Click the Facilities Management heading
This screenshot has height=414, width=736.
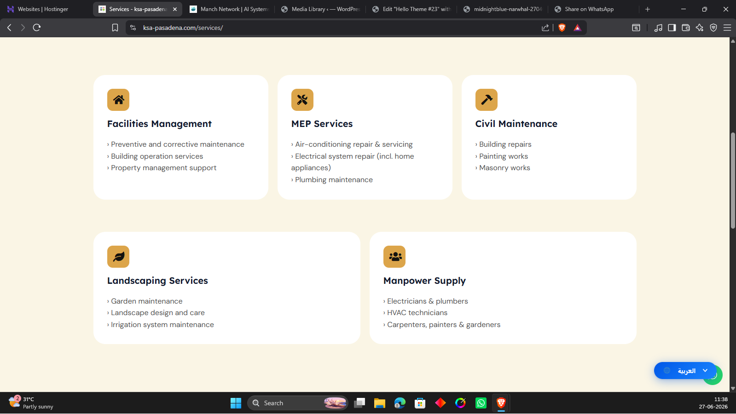click(159, 124)
